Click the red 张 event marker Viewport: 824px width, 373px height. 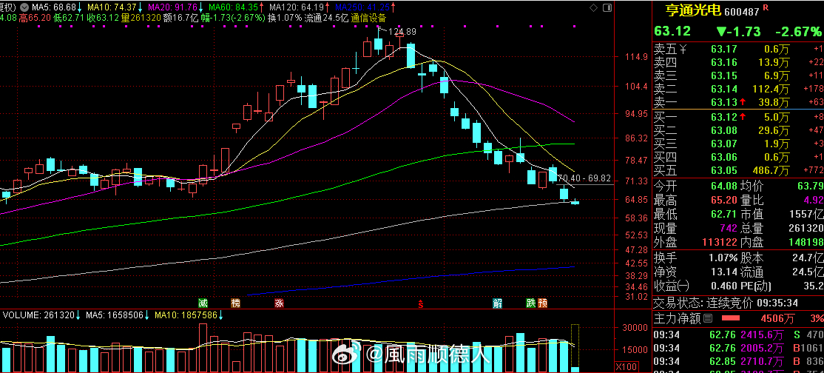[279, 303]
